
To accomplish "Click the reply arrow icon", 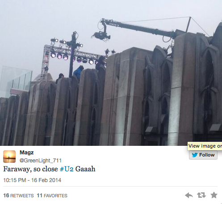I will (x=189, y=195).
